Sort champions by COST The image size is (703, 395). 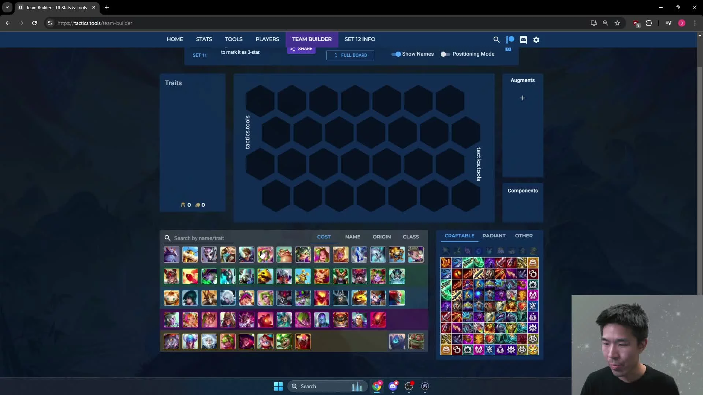point(324,237)
